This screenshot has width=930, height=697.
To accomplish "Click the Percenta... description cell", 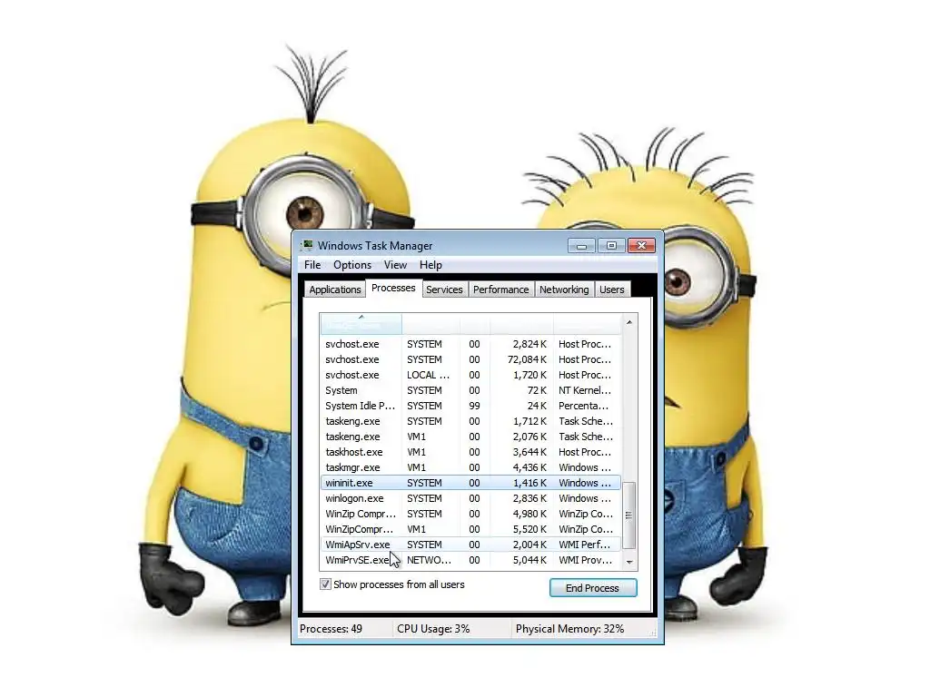I will click(x=584, y=406).
